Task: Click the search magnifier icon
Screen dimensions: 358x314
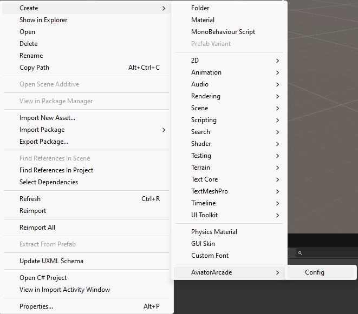Action: coord(300,253)
